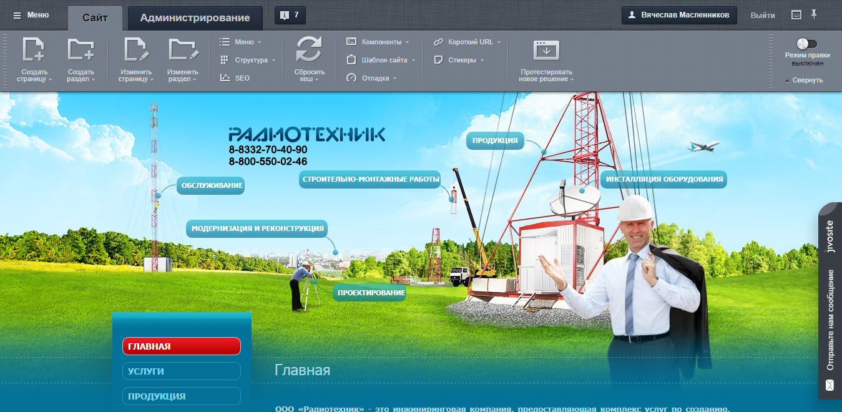Open the notifications counter showing 7
This screenshot has width=842, height=412.
click(x=290, y=15)
